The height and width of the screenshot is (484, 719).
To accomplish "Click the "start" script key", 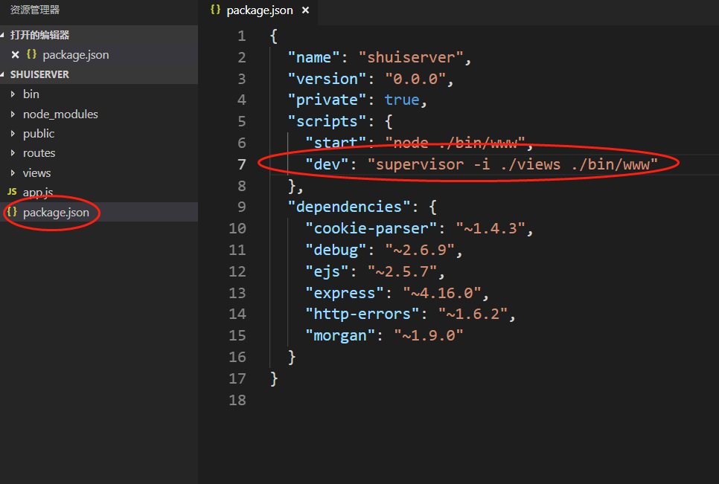I will click(x=336, y=143).
